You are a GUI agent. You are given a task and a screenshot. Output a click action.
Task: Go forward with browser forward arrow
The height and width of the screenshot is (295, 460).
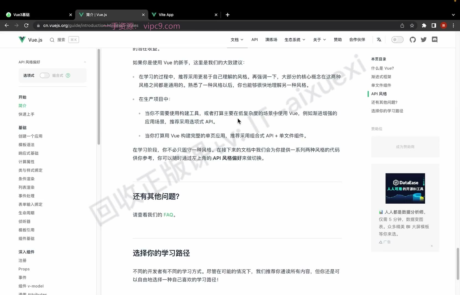(x=17, y=25)
